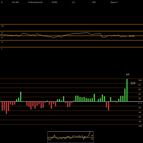The width and height of the screenshot is (143, 143).
Task: Click the '(5,5' parameter text
Action: 74,2
